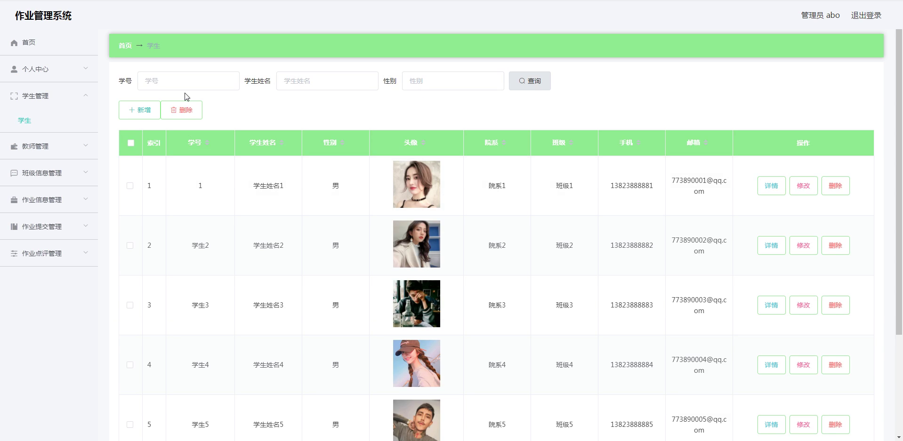Click the frame icon beside 学生管理
The width and height of the screenshot is (903, 441).
click(14, 96)
